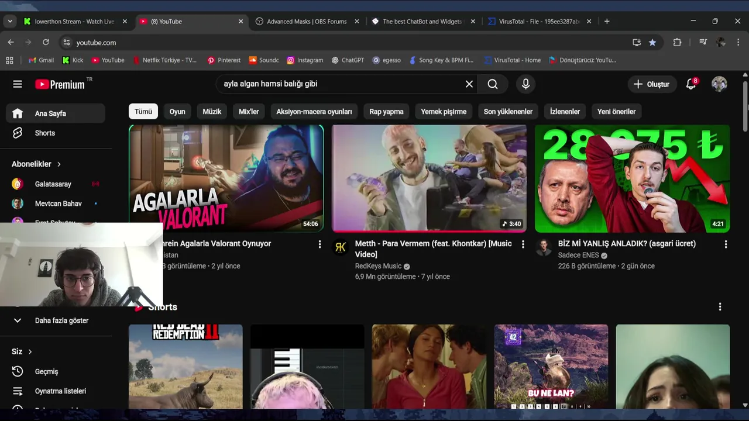Open more options for the Shorts shelf
This screenshot has width=749, height=421.
pyautogui.click(x=720, y=307)
